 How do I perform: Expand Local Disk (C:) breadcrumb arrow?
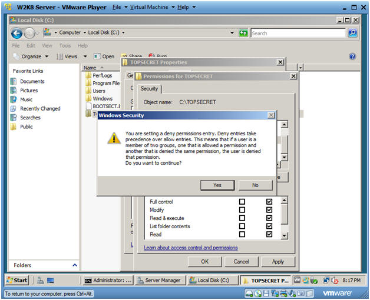(123, 32)
